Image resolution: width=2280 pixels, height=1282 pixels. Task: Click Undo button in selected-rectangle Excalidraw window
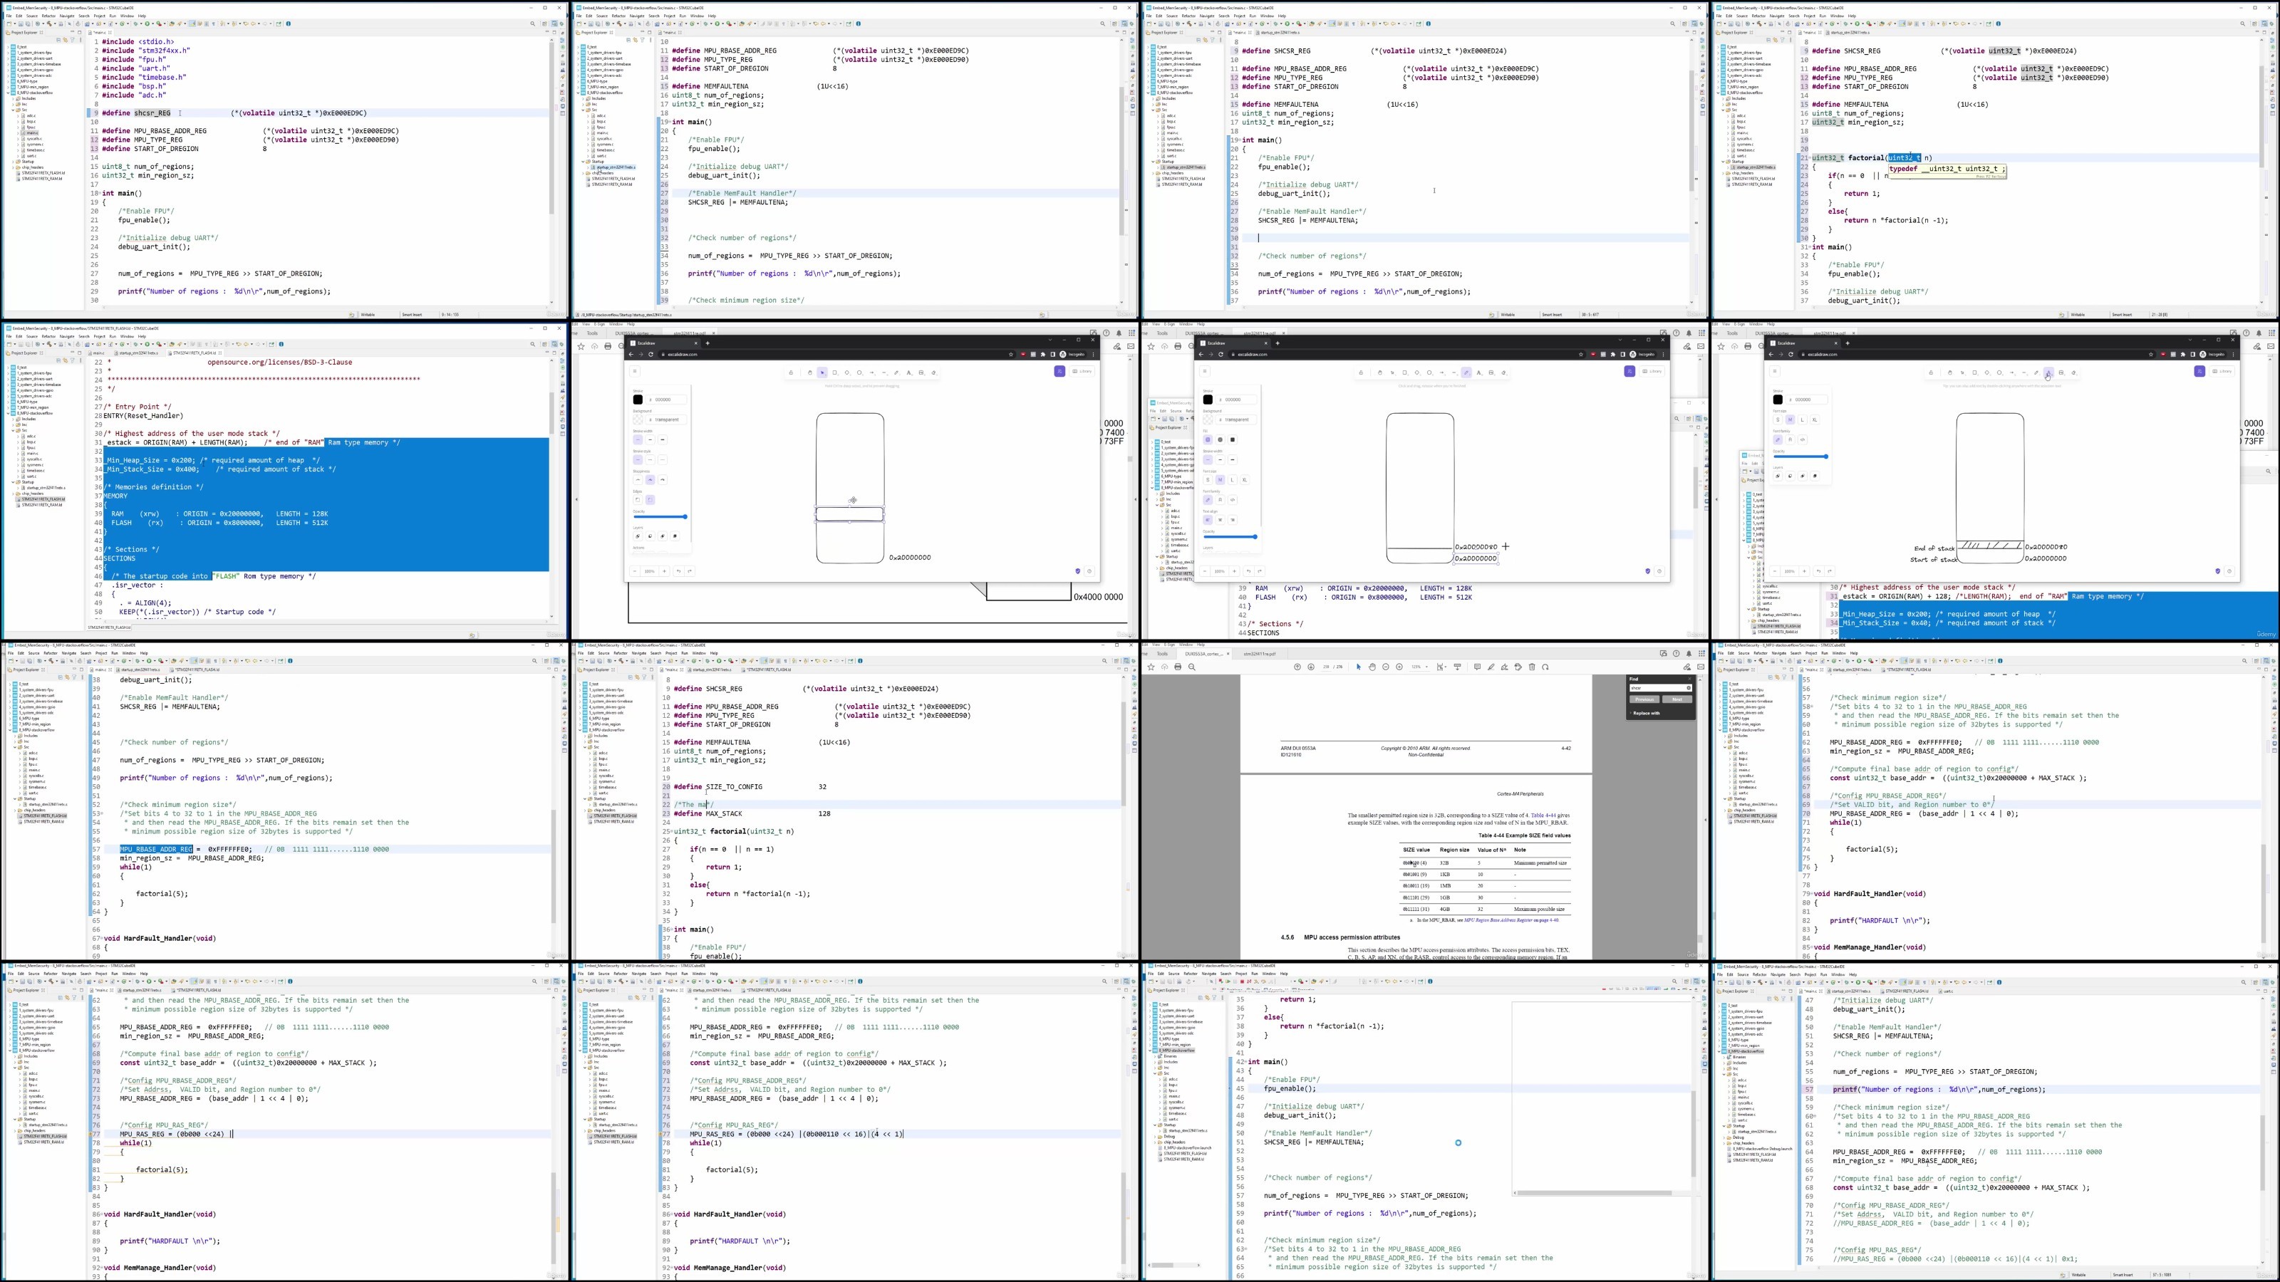pos(679,571)
